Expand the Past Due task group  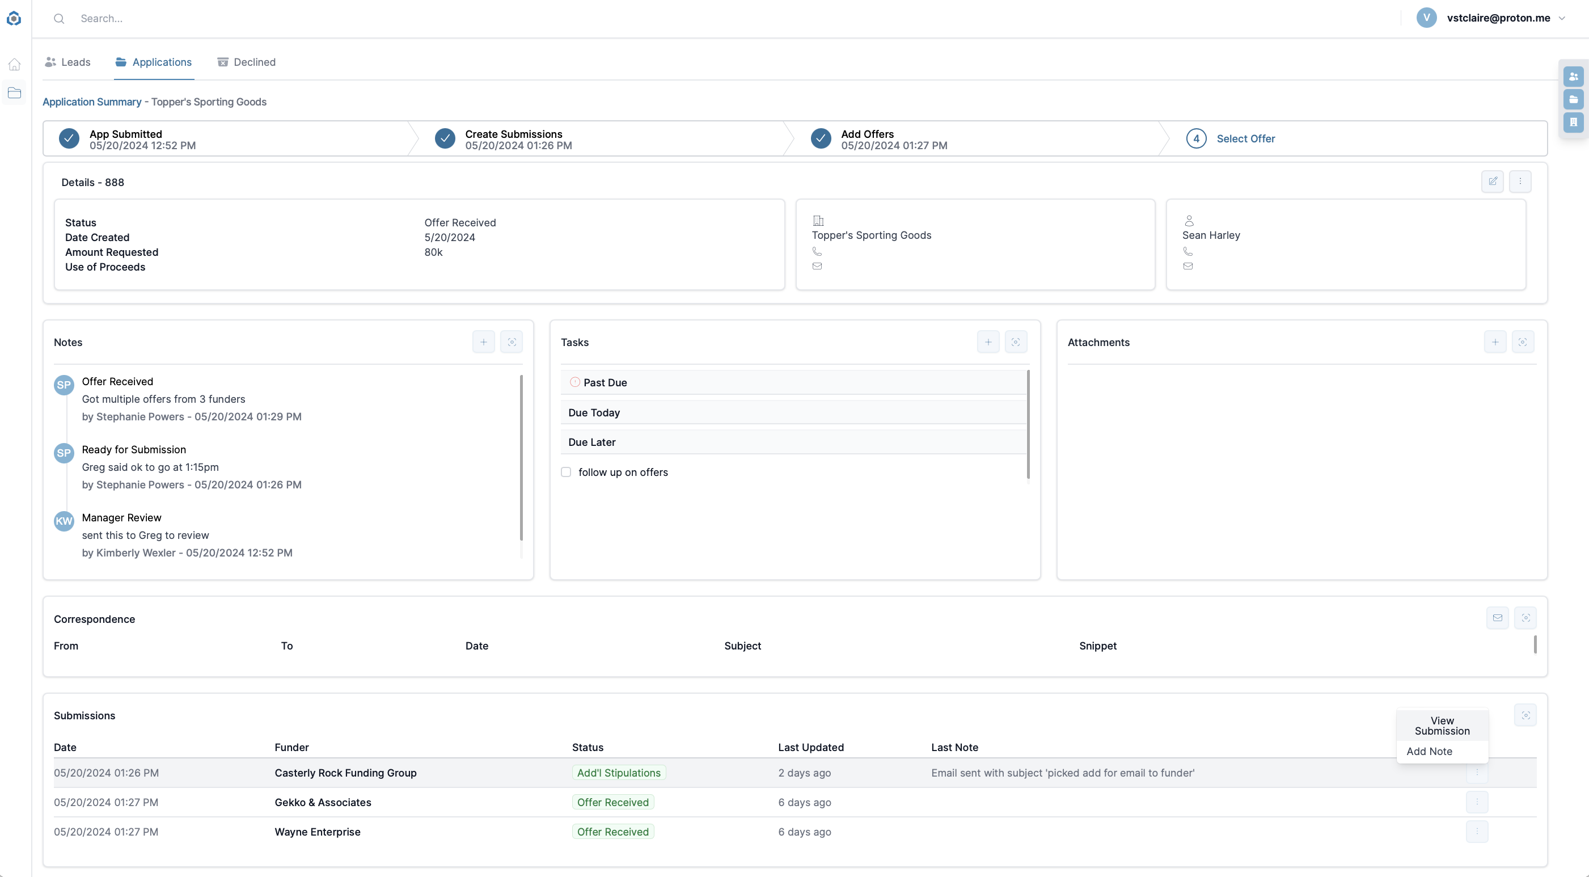point(605,383)
